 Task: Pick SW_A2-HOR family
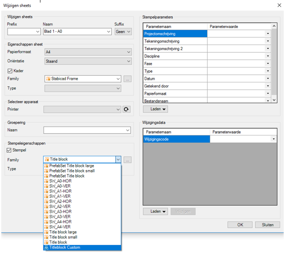[x=83, y=201]
